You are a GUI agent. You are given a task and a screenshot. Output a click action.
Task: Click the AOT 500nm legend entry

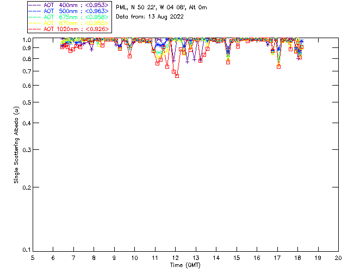[69, 11]
